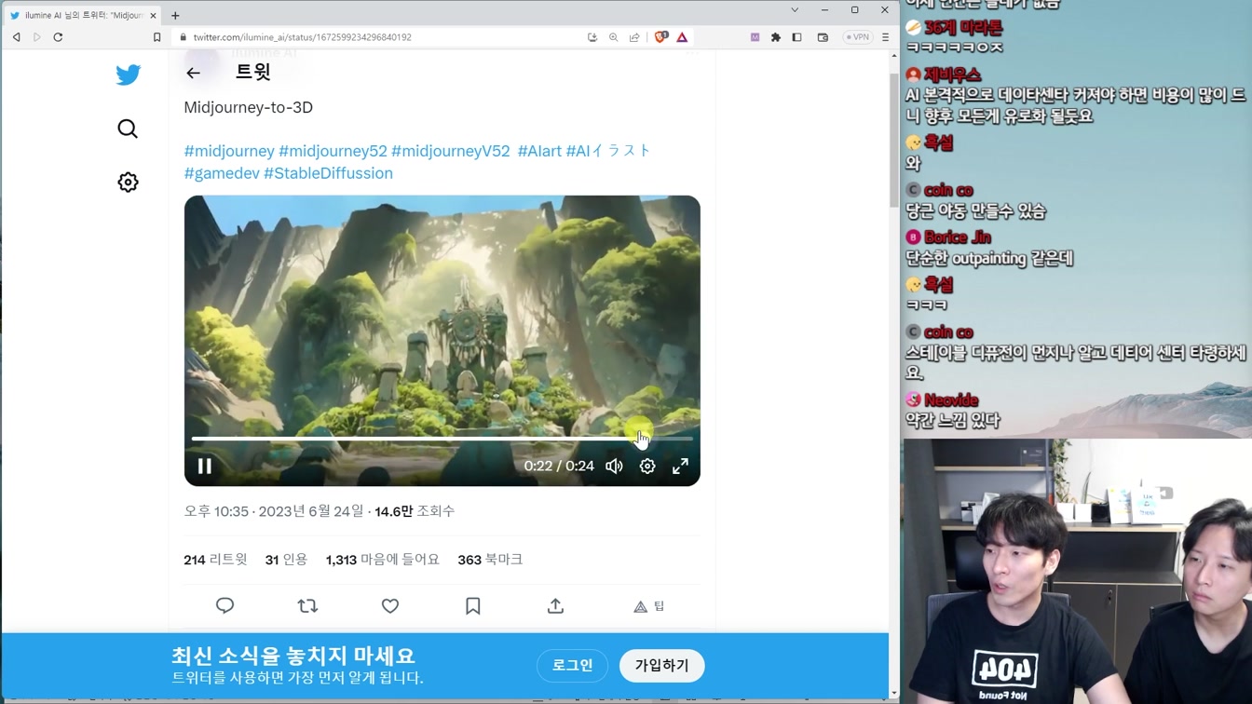Screen dimensions: 1252x704
Task: Bookmark the page via address bar bookmark icon
Action: [x=156, y=37]
